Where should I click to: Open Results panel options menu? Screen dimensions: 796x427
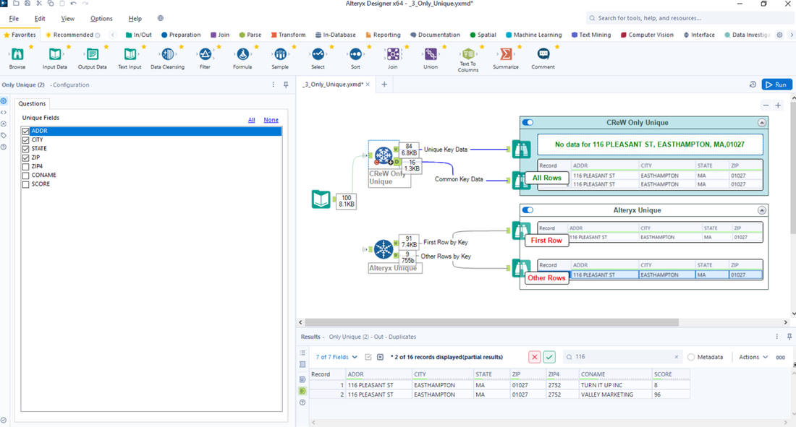[776, 336]
